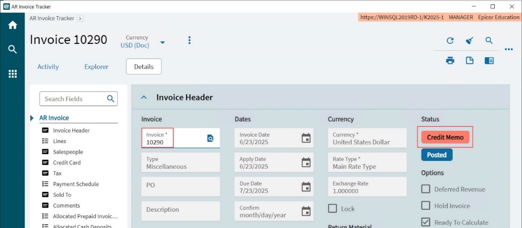Click Tax card icon in tree
Screen dimensions: 522x228
pyautogui.click(x=45, y=173)
